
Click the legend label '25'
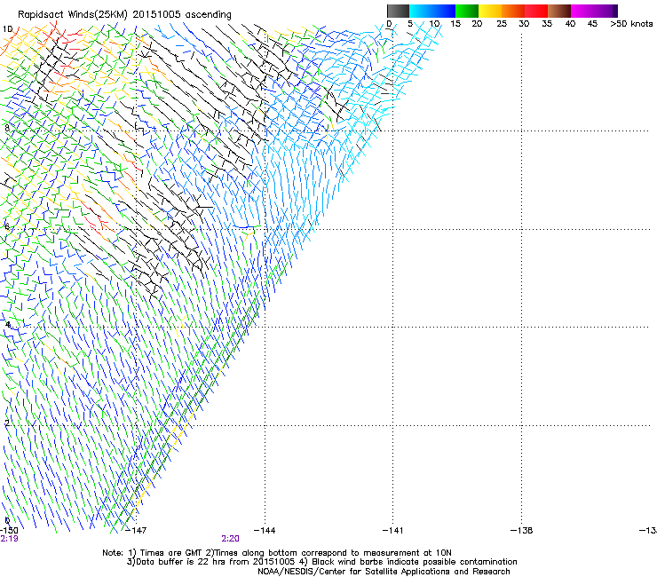click(502, 24)
